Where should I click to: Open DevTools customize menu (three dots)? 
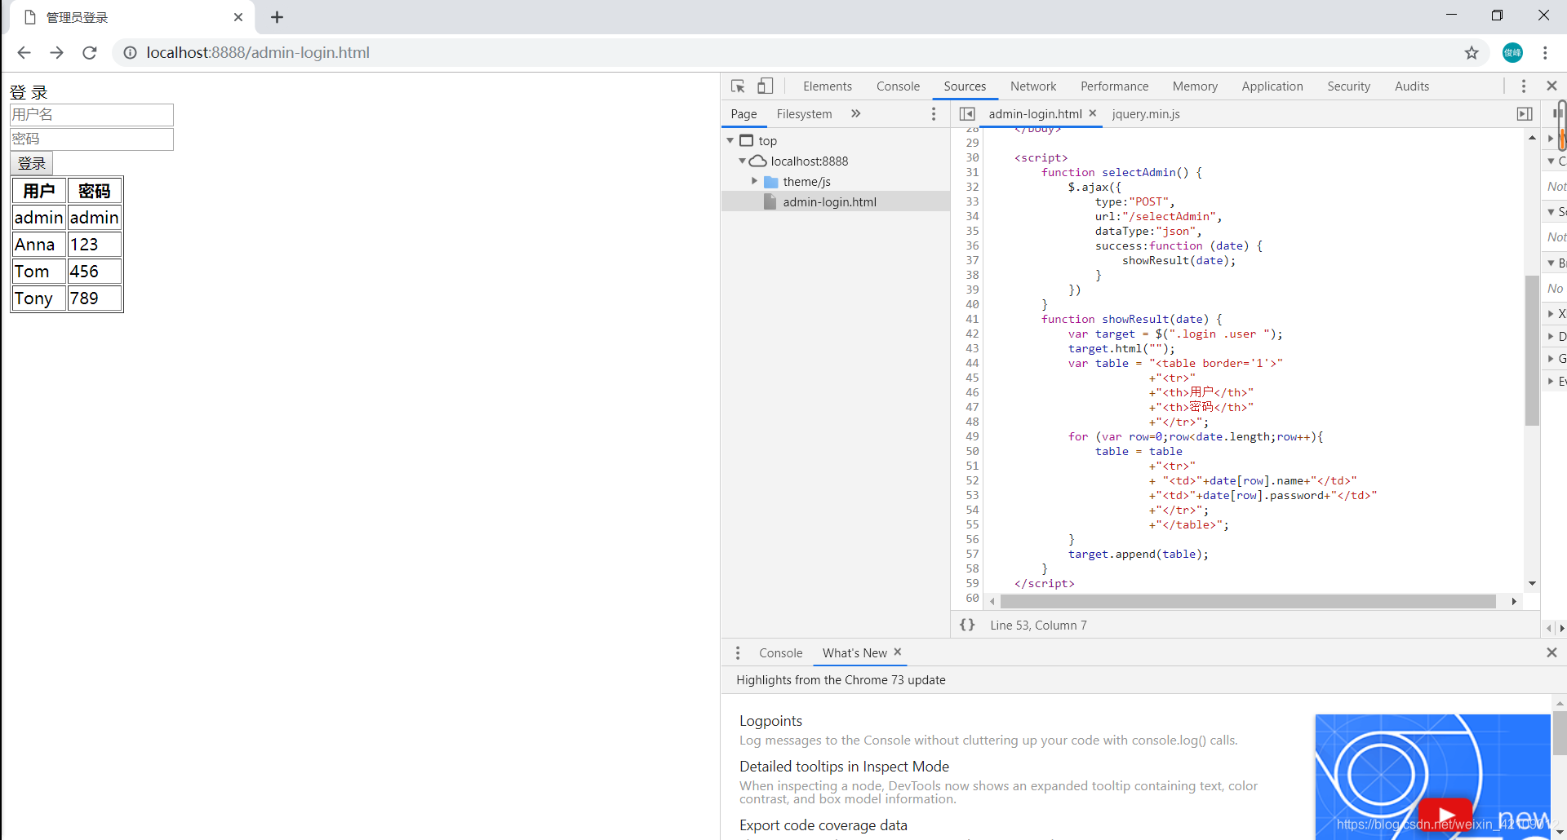[1523, 86]
